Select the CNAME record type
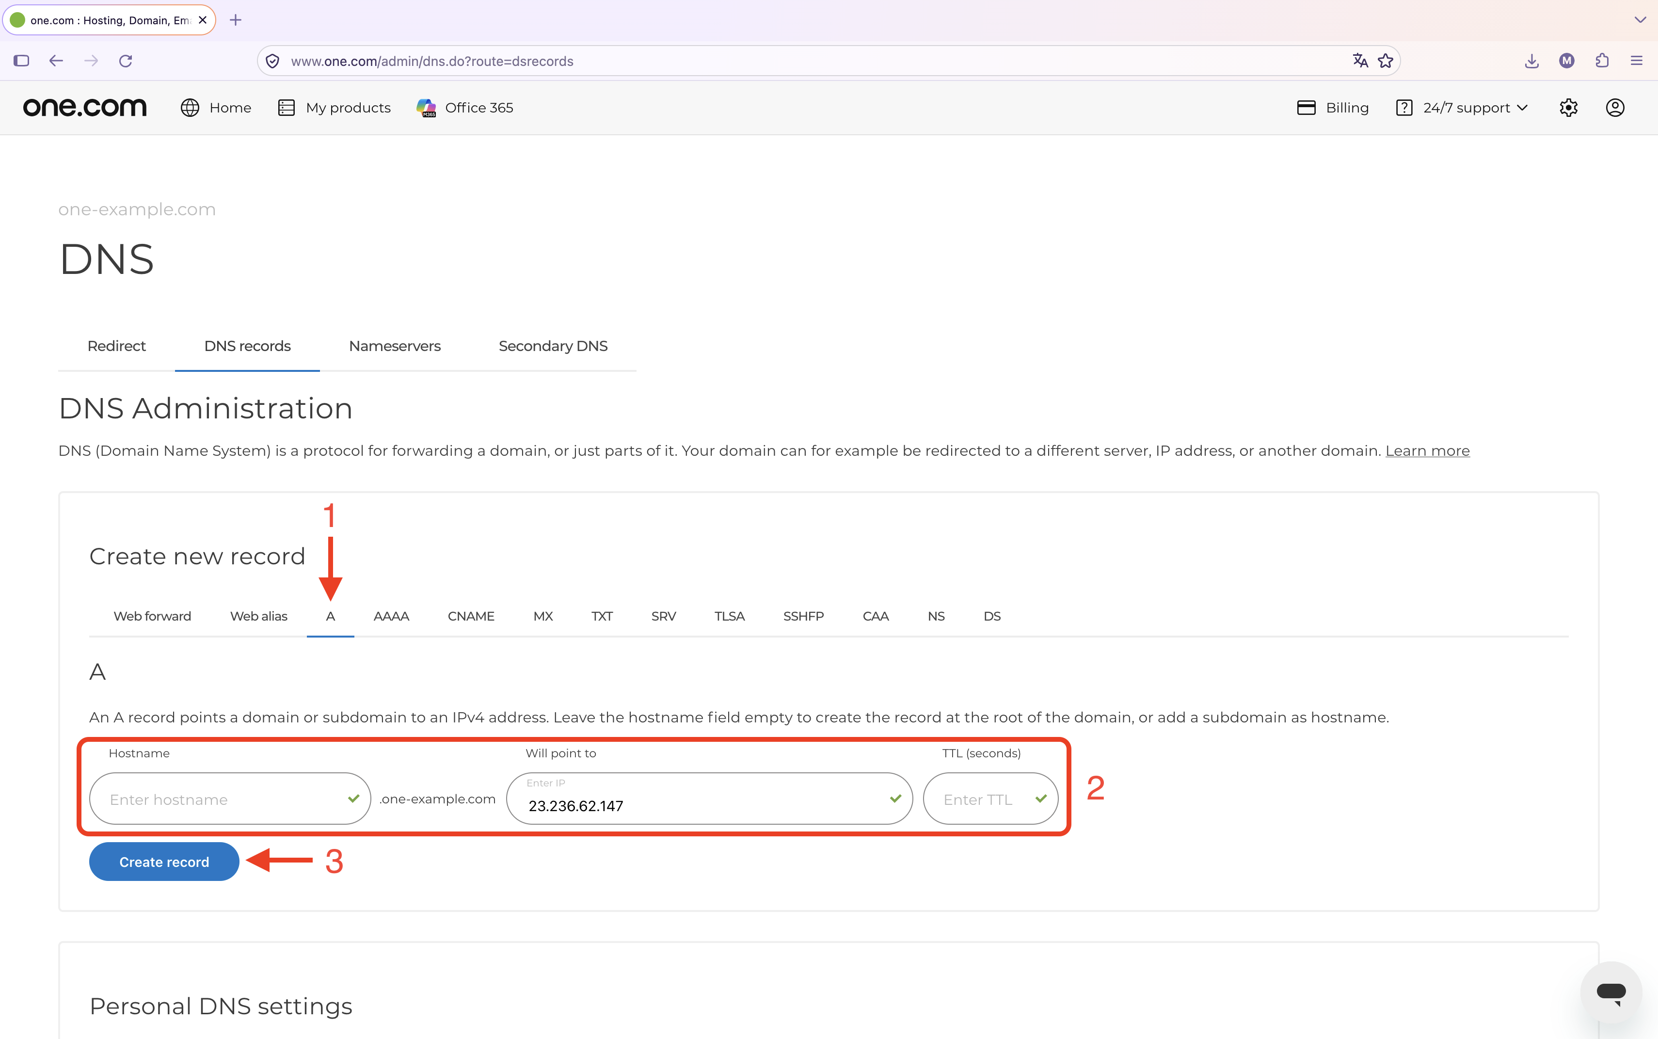 tap(471, 616)
